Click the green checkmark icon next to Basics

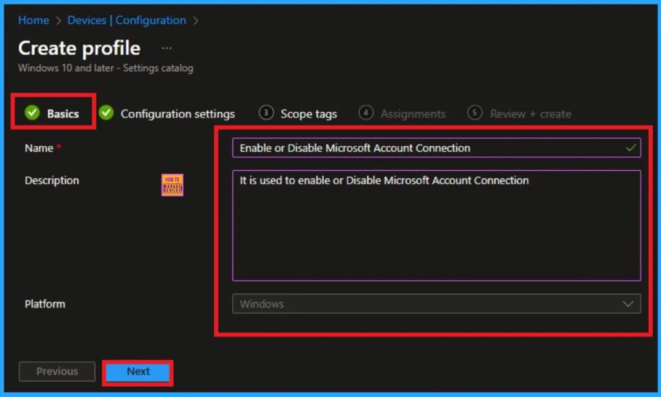[x=32, y=112]
